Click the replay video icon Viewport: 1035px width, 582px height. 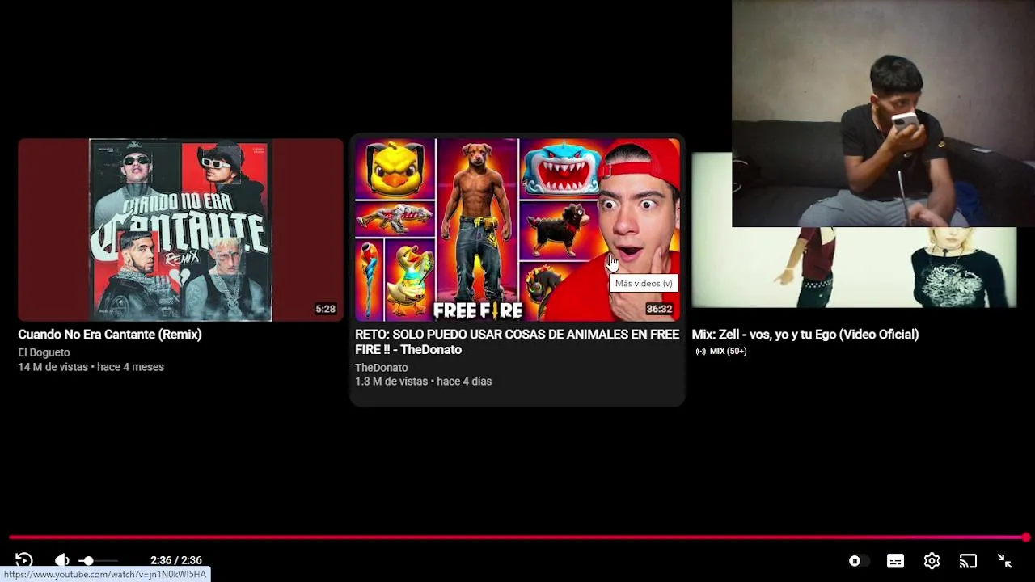pyautogui.click(x=23, y=560)
